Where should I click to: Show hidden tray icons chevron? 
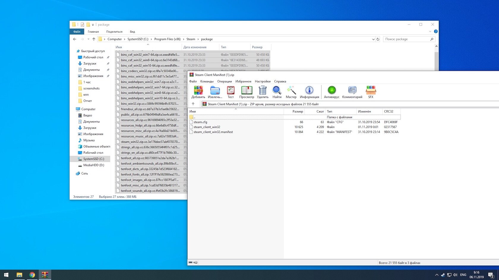pyautogui.click(x=437, y=275)
